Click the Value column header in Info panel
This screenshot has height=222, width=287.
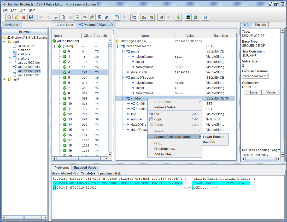point(271,92)
